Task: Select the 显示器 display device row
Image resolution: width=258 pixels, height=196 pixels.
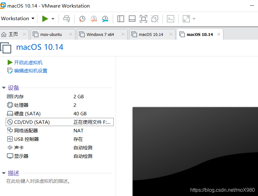Action: (60, 156)
